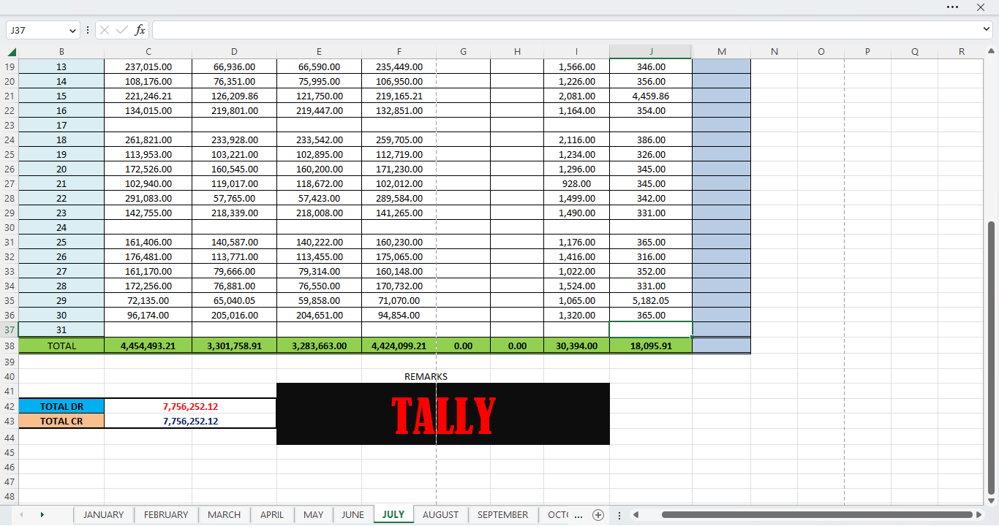The height and width of the screenshot is (526, 999).
Task: Click total cell 3,301,758.91
Action: [234, 346]
